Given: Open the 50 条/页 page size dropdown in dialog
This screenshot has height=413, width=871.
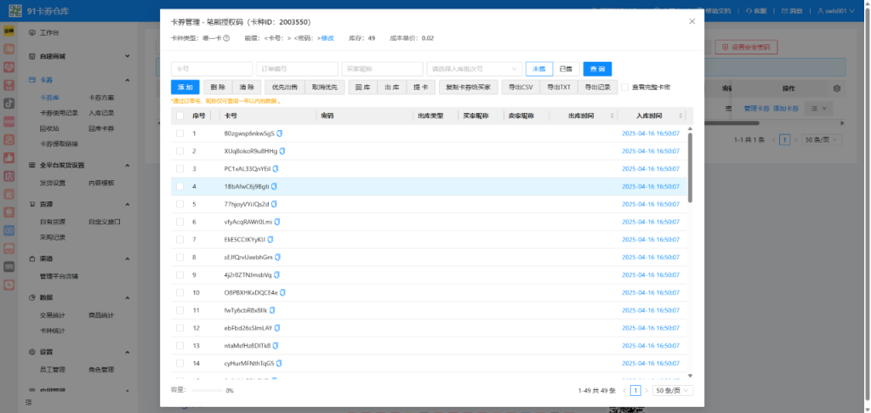Looking at the screenshot, I should point(673,390).
